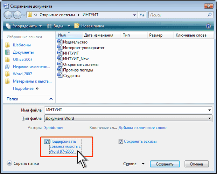Open the Сервис tools menu
217x174 pixels.
click(x=134, y=164)
